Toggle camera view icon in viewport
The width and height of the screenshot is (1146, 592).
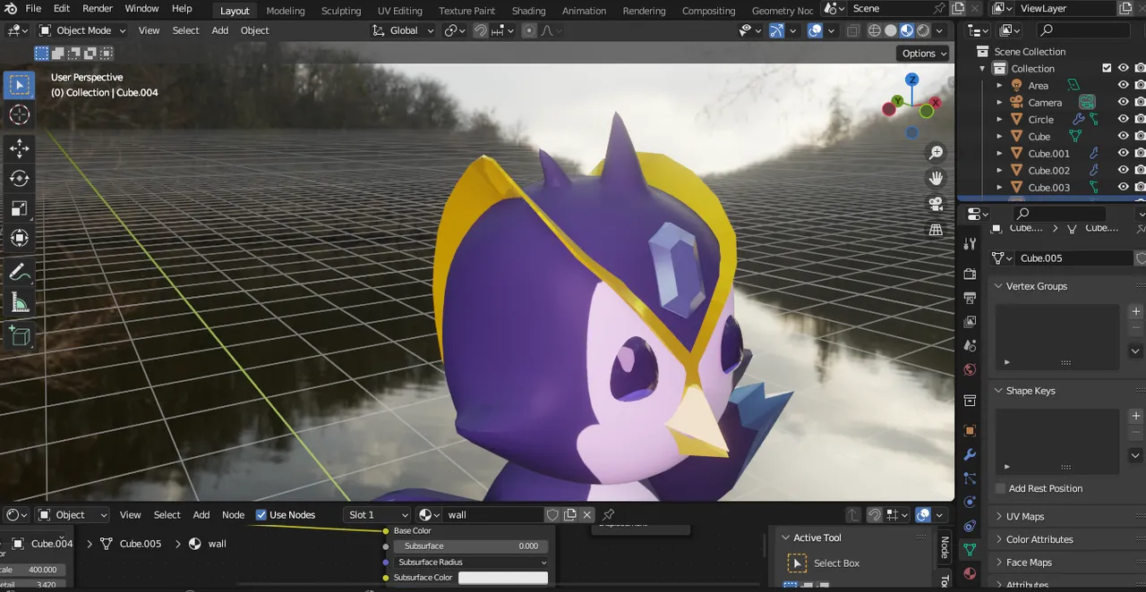936,204
